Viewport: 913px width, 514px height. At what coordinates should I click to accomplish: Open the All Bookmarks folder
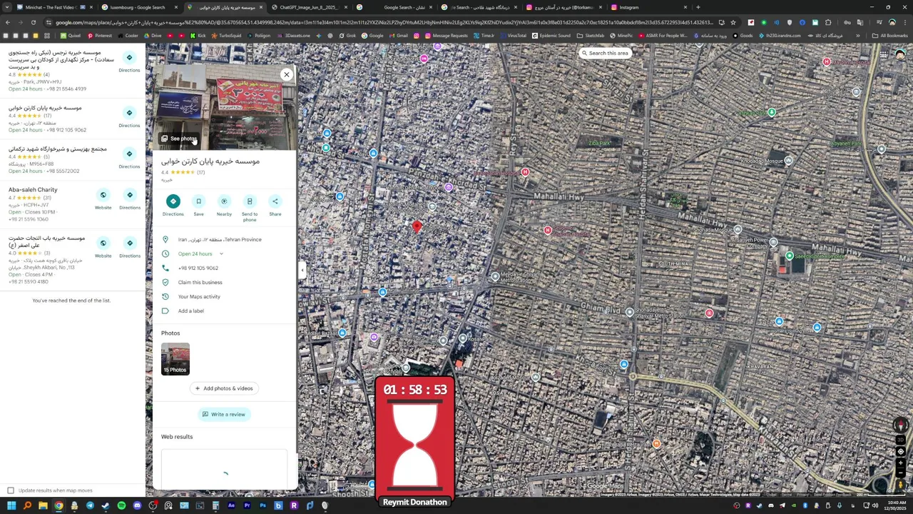pyautogui.click(x=890, y=36)
